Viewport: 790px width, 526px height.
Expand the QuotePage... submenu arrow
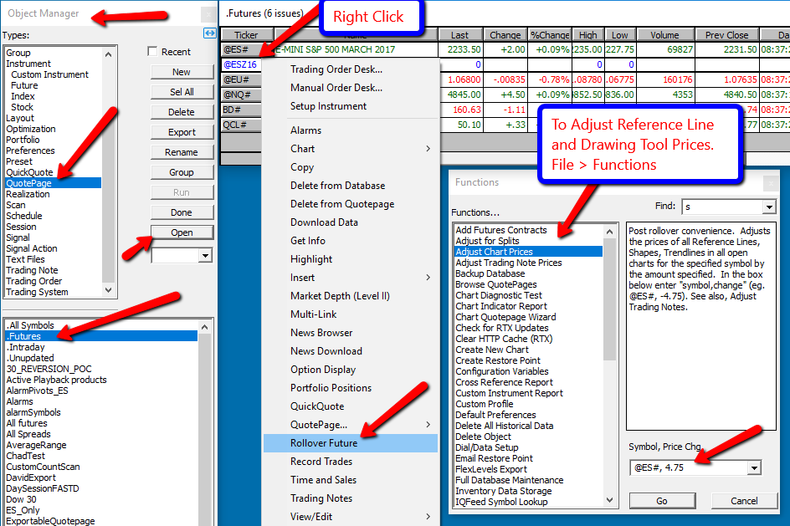(x=428, y=425)
